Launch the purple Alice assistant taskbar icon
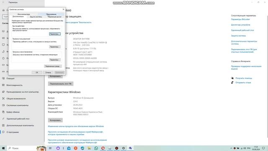Image resolution: width=268 pixels, height=151 pixels. click(58, 148)
